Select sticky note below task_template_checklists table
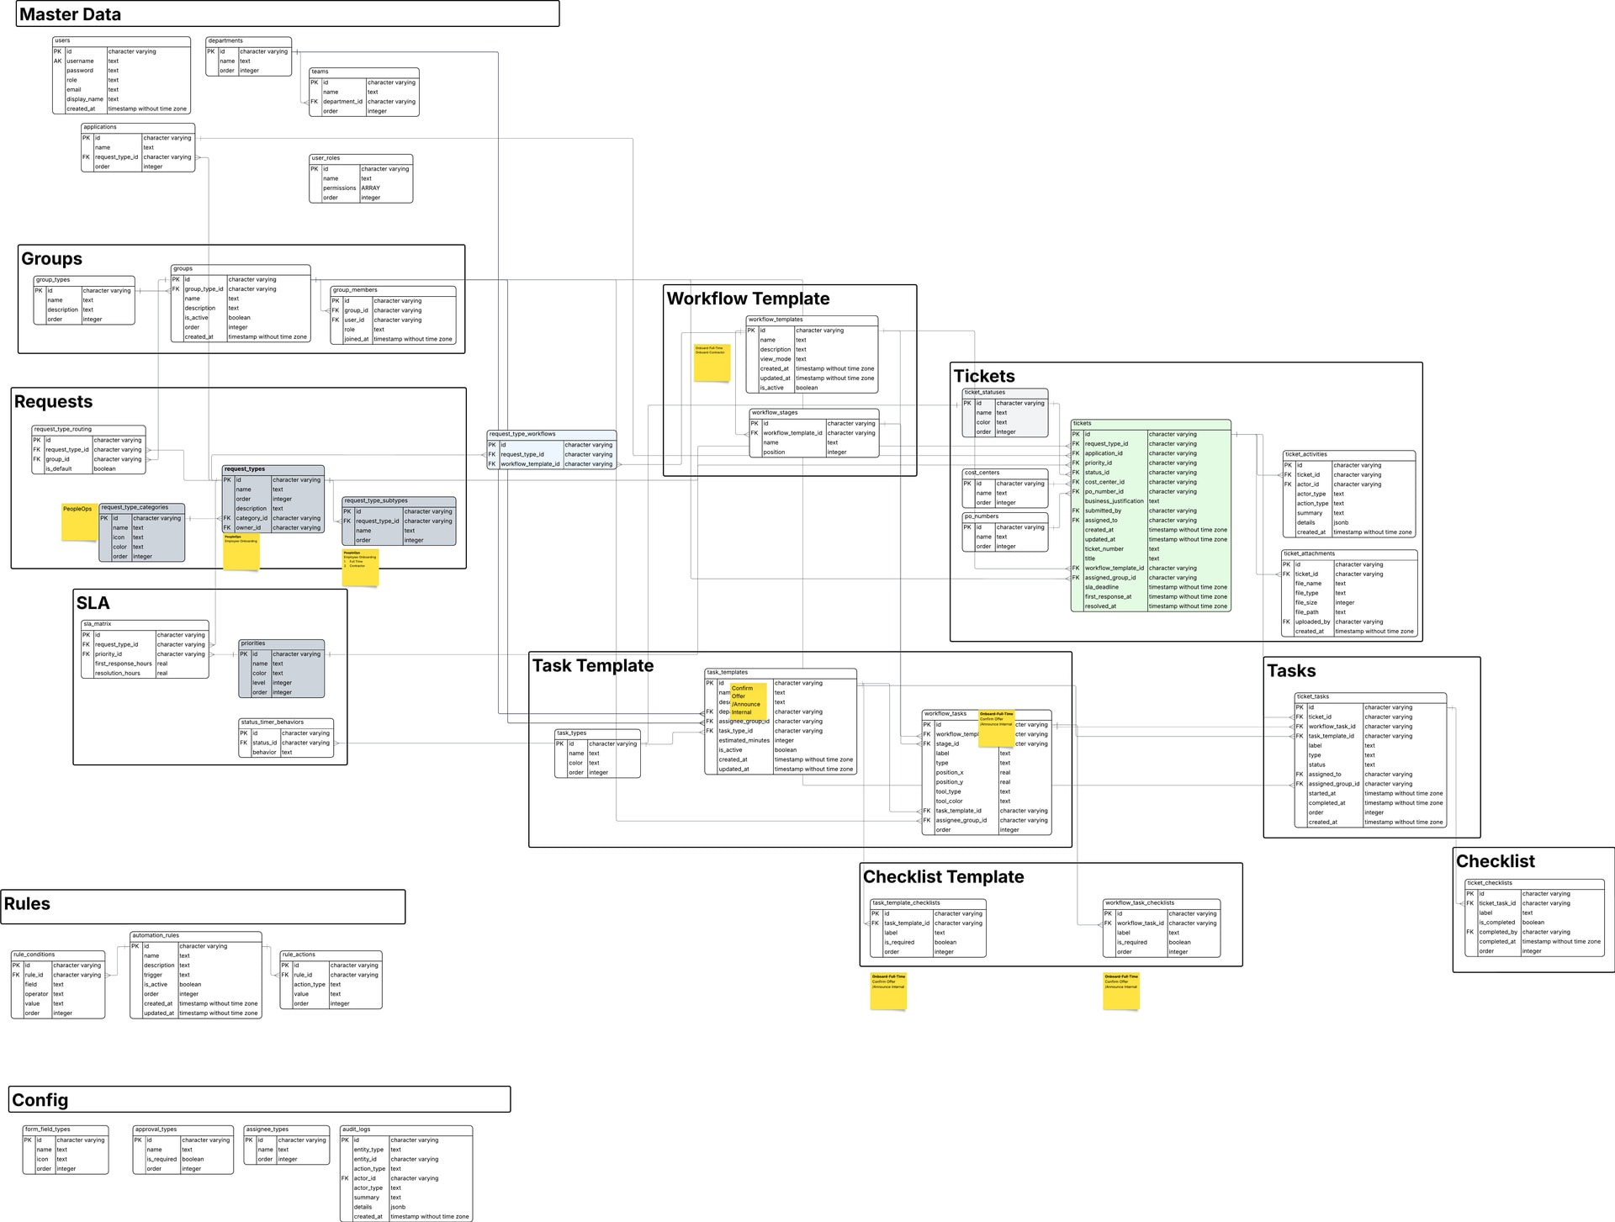 (x=888, y=991)
